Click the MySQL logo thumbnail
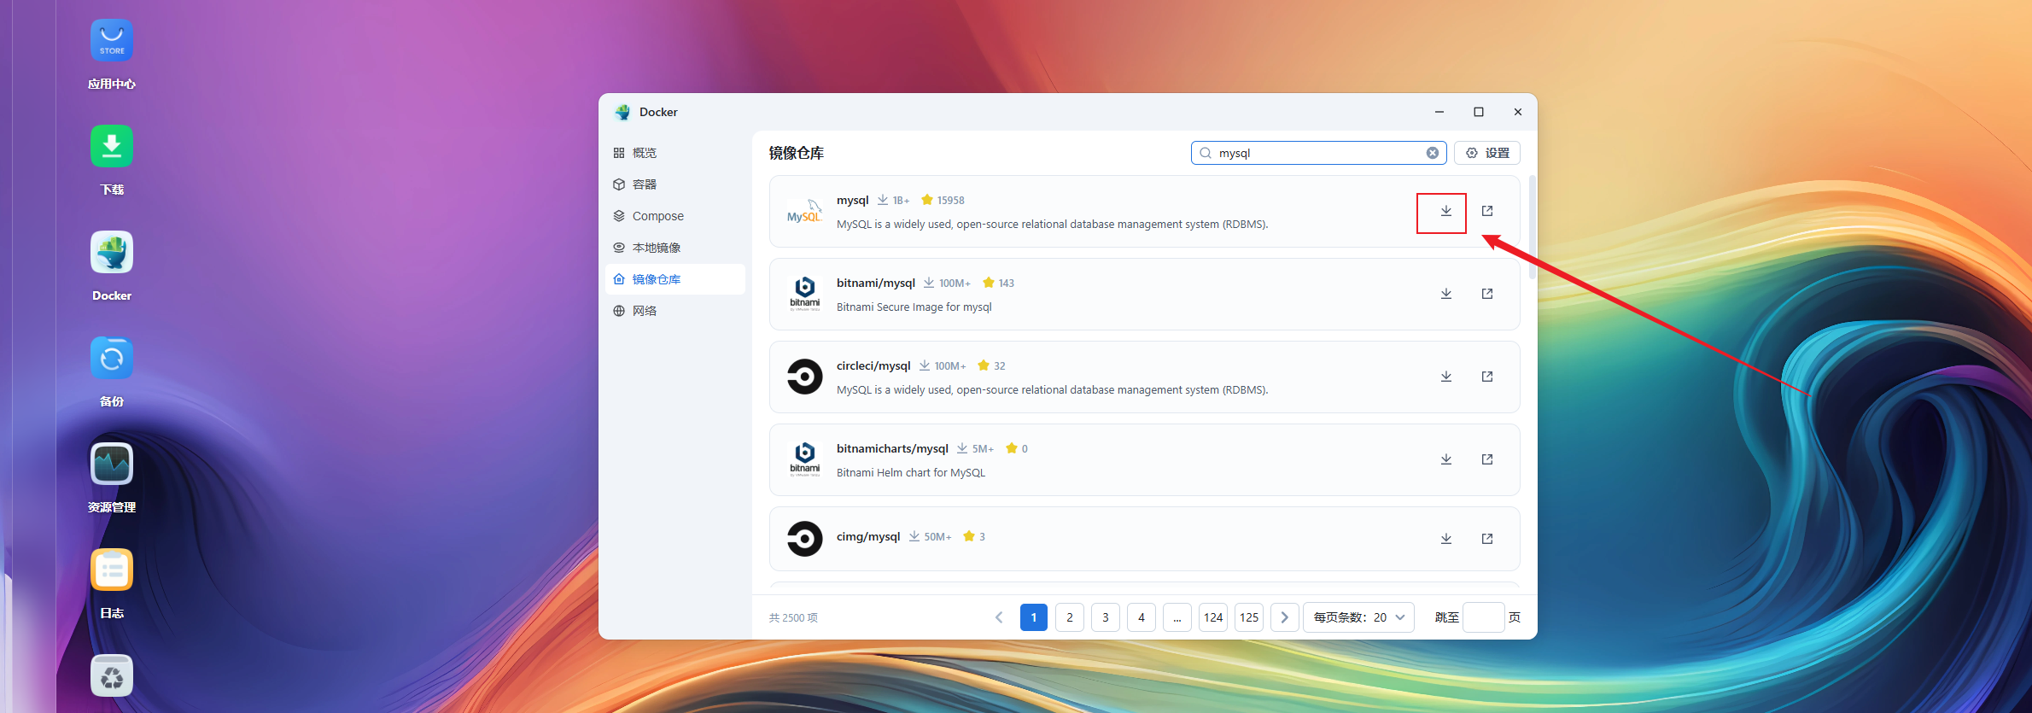Screen dimensions: 2032x713 tap(804, 211)
